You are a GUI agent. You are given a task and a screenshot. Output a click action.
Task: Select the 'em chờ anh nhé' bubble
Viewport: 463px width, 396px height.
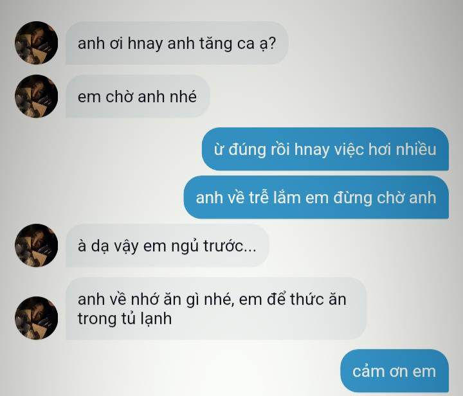(x=138, y=96)
